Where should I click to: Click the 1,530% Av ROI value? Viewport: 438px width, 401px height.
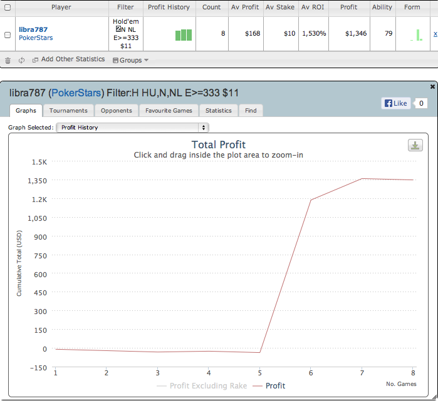(314, 34)
